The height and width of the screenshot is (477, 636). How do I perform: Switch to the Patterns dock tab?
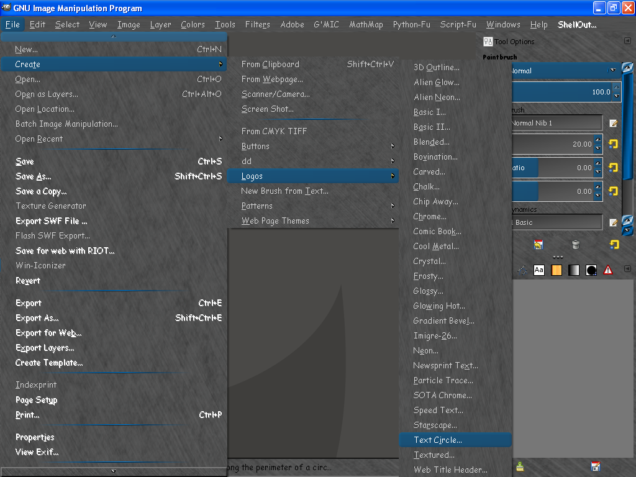pos(556,270)
